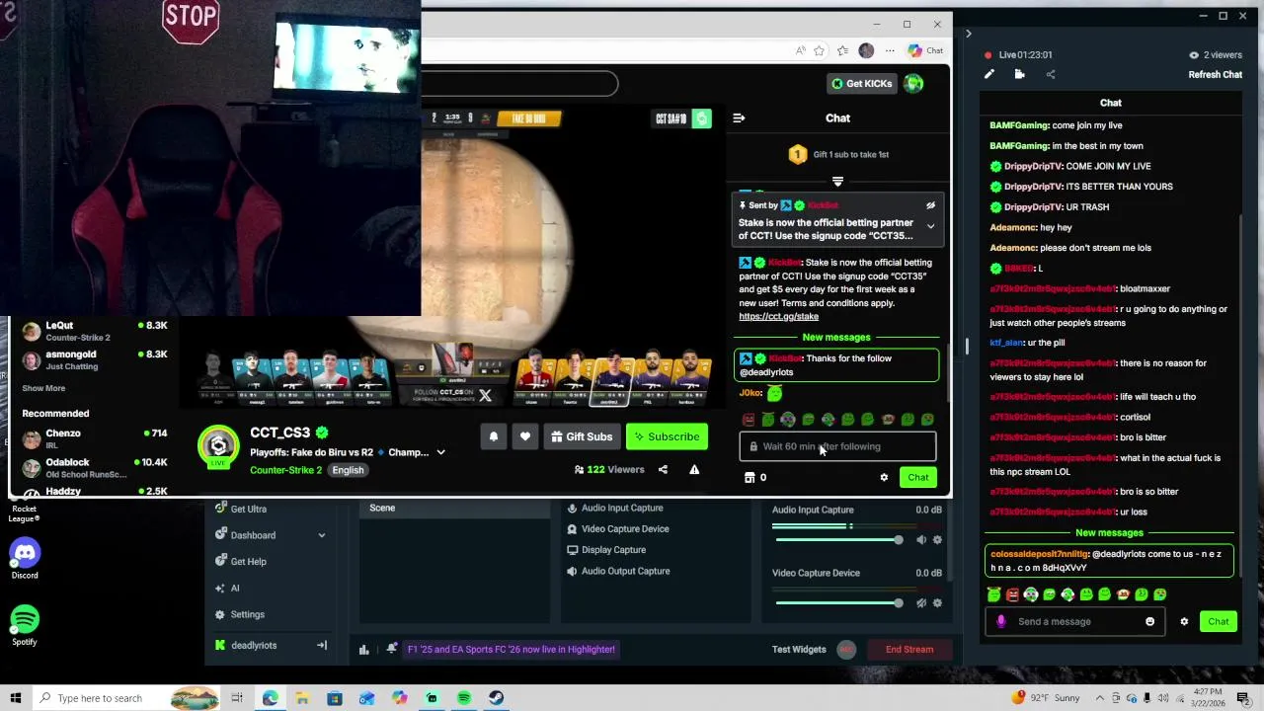Open Video Capture Device mixer settings gear
Image resolution: width=1264 pixels, height=711 pixels.
(937, 603)
